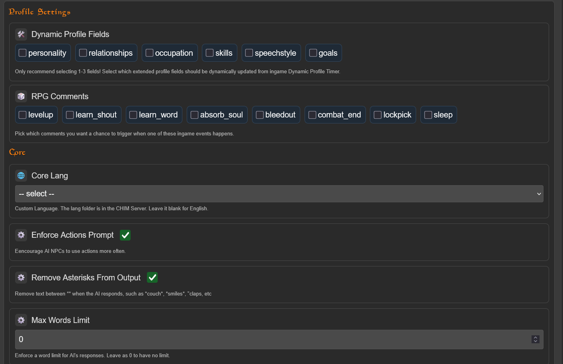Focus the Max Words Limit number field
563x364 pixels.
[x=271, y=339]
